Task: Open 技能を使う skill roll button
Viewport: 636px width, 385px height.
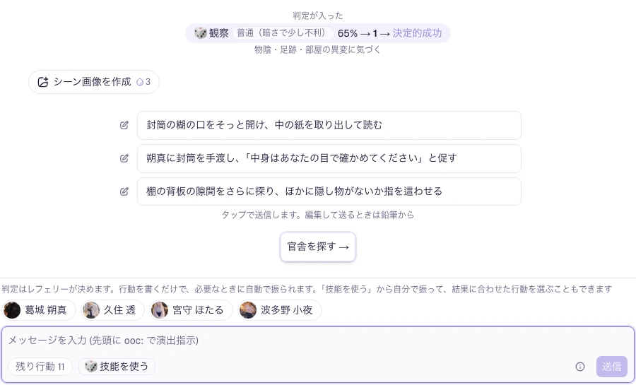Action: coord(117,367)
